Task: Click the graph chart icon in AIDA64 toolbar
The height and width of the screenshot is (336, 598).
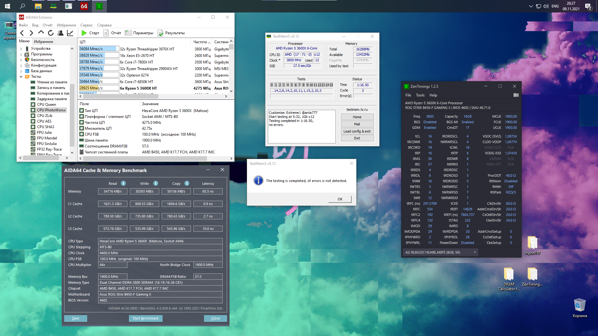Action: click(70, 33)
